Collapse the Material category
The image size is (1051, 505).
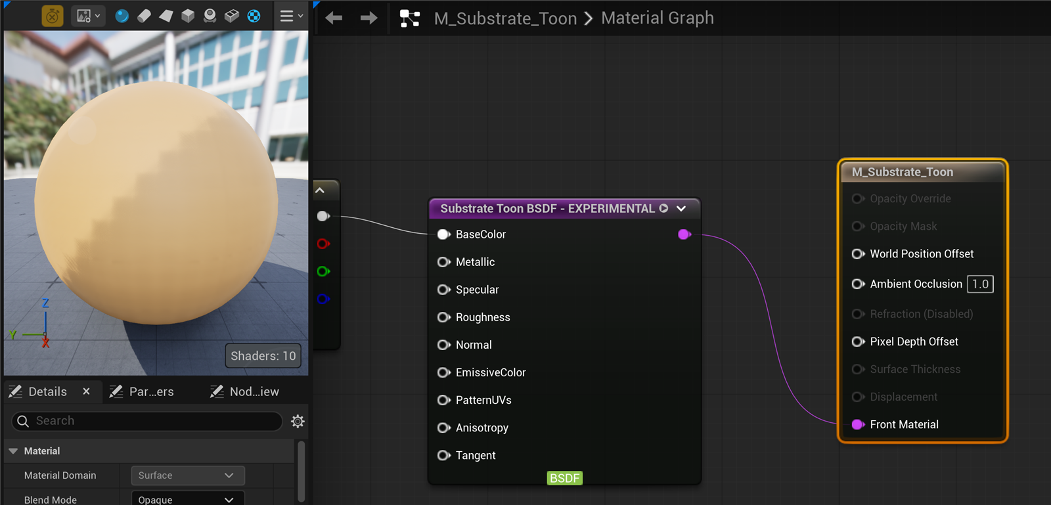coord(13,451)
